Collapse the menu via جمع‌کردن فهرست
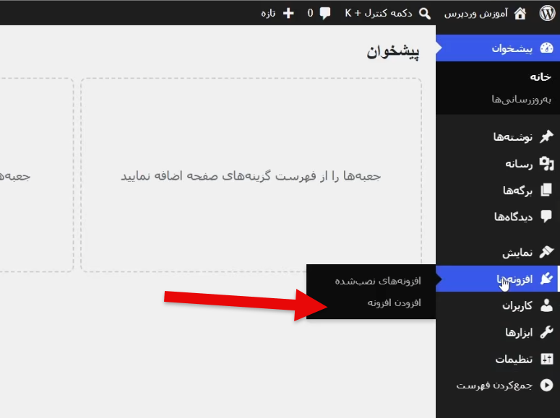The image size is (560, 418). pyautogui.click(x=495, y=386)
